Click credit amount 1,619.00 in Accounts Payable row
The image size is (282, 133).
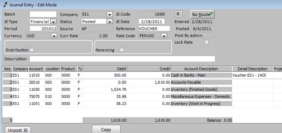(149, 83)
